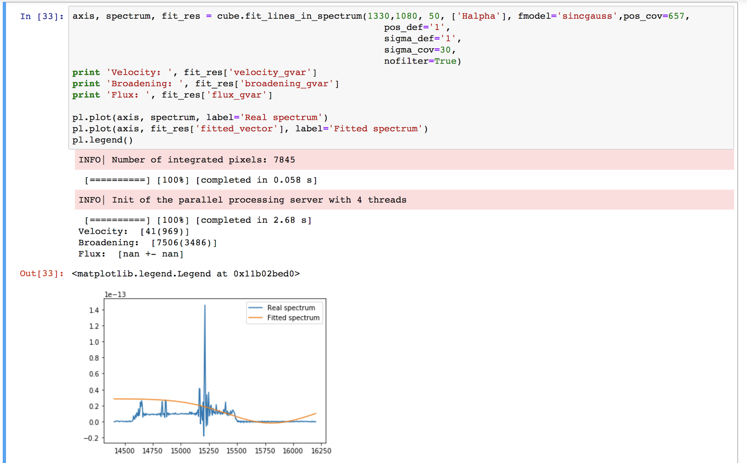Click the Fitted spectrum legend label

pos(293,318)
